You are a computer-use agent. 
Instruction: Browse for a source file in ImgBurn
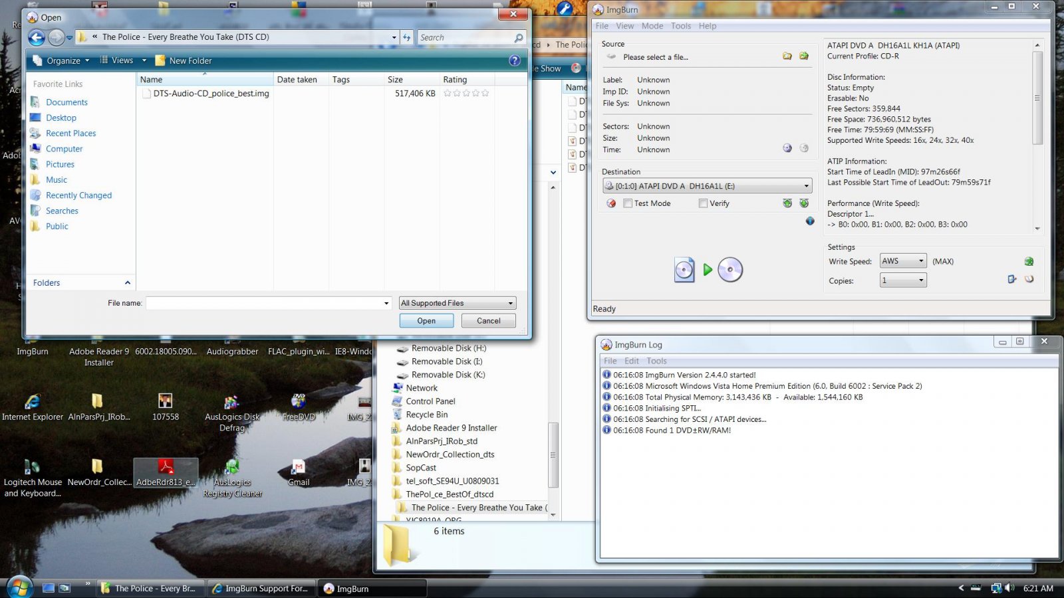(787, 56)
